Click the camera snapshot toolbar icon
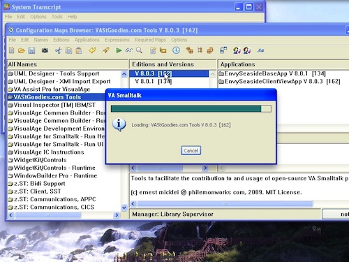 [x=45, y=50]
